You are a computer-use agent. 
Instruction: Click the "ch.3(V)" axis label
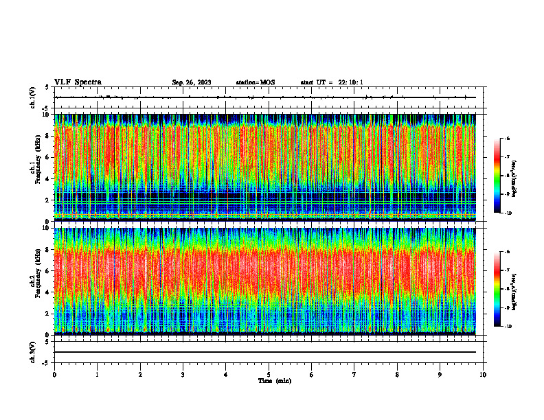coord(33,352)
